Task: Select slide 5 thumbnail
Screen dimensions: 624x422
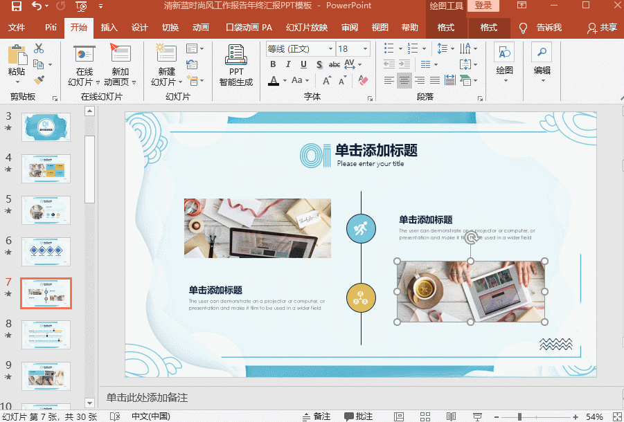Action: click(x=46, y=210)
